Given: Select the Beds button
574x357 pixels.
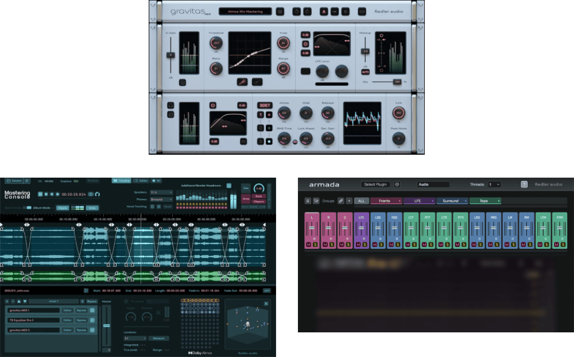Looking at the screenshot, I should point(258,196).
